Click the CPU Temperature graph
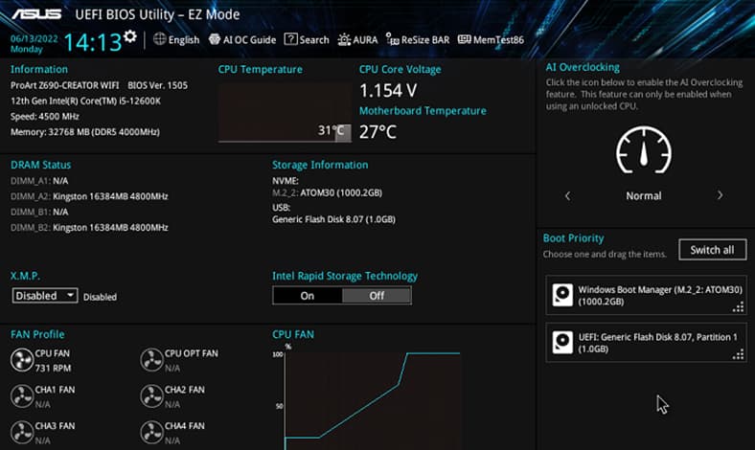The height and width of the screenshot is (450, 755). point(285,113)
